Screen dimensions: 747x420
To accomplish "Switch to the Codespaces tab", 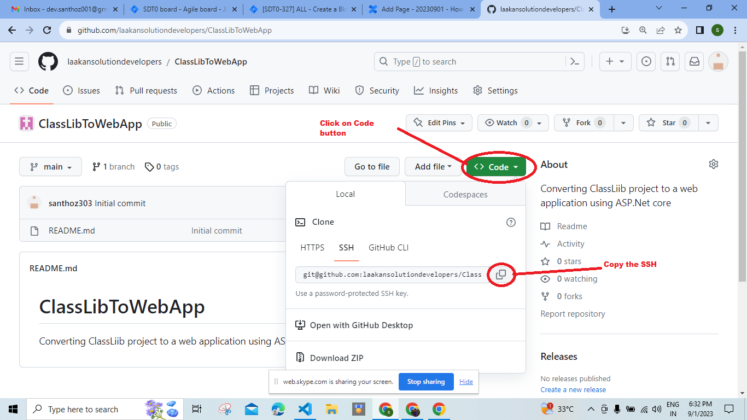I will coord(465,194).
